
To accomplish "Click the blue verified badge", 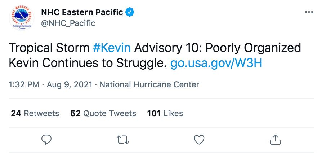I will coord(130,12).
